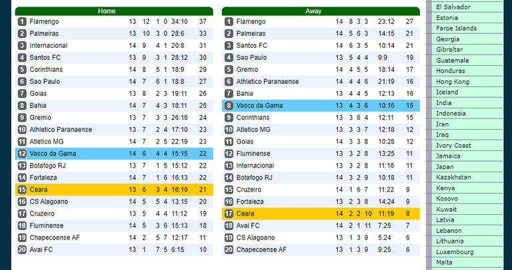Image resolution: width=512 pixels, height=270 pixels.
Task: Open Fluminense in the Away table
Action: (253, 154)
